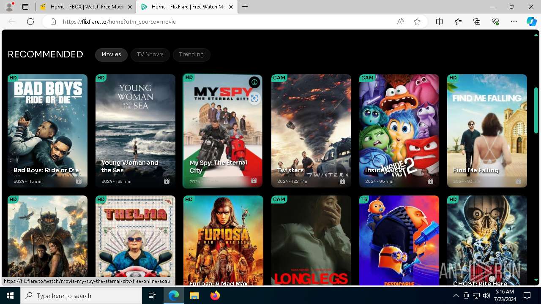The height and width of the screenshot is (304, 541).
Task: Click the clapperboard icon on My Spy card
Action: [x=254, y=181]
